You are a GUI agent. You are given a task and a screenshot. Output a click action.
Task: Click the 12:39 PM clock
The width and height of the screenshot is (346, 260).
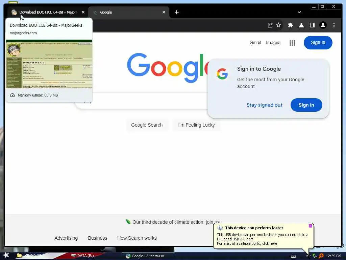point(333,256)
